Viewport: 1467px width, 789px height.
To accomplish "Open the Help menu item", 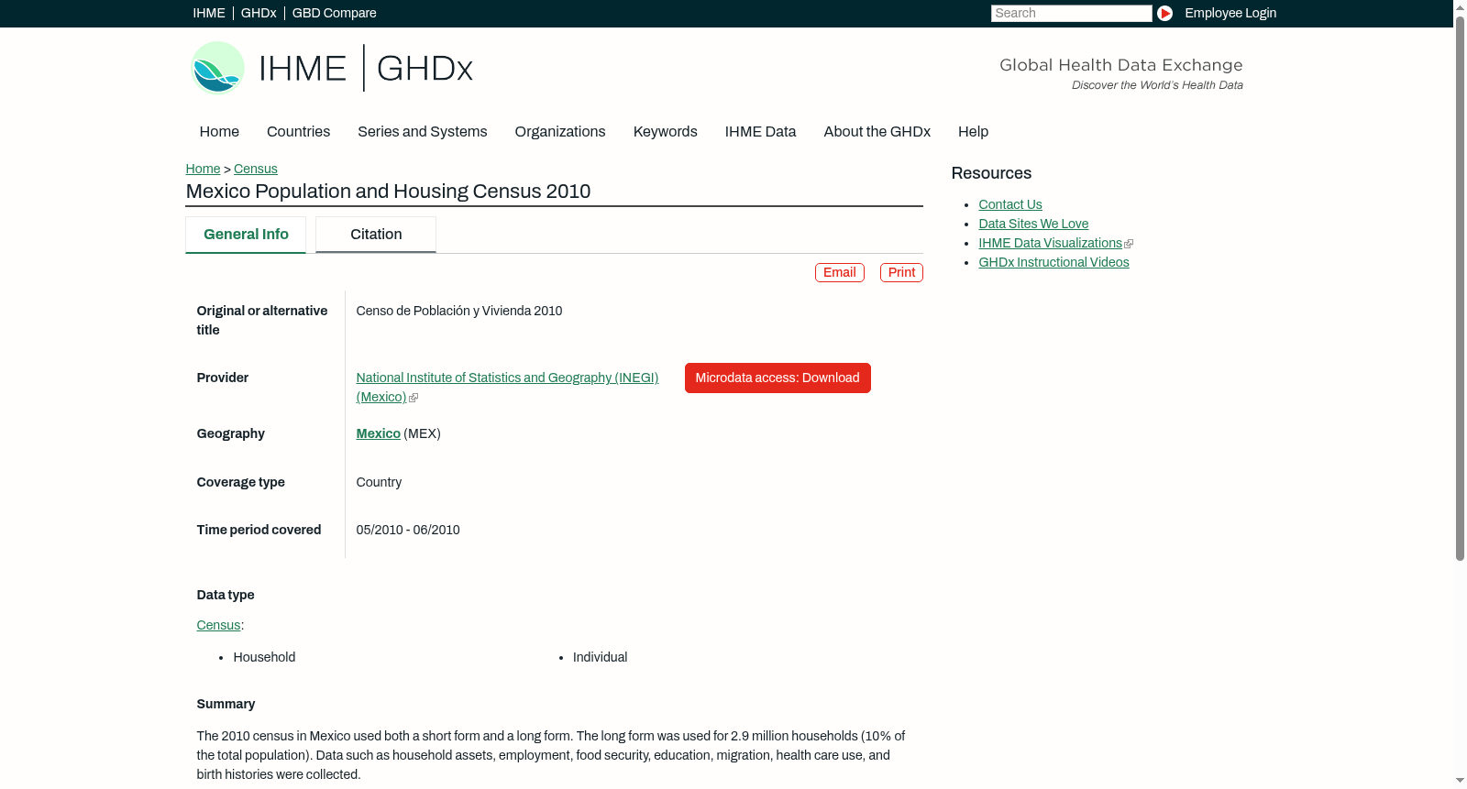I will [973, 132].
